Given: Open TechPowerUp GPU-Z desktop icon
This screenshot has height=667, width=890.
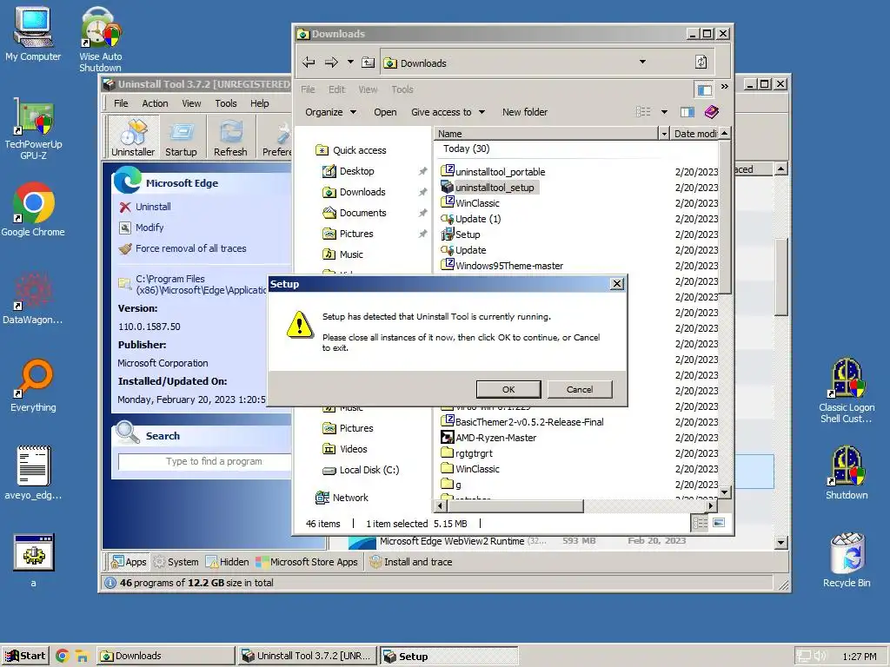Looking at the screenshot, I should click(33, 129).
